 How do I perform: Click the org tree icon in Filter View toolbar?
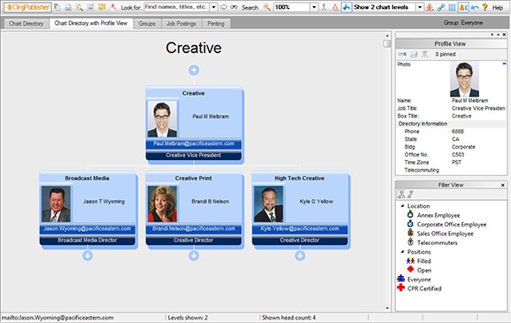point(401,195)
